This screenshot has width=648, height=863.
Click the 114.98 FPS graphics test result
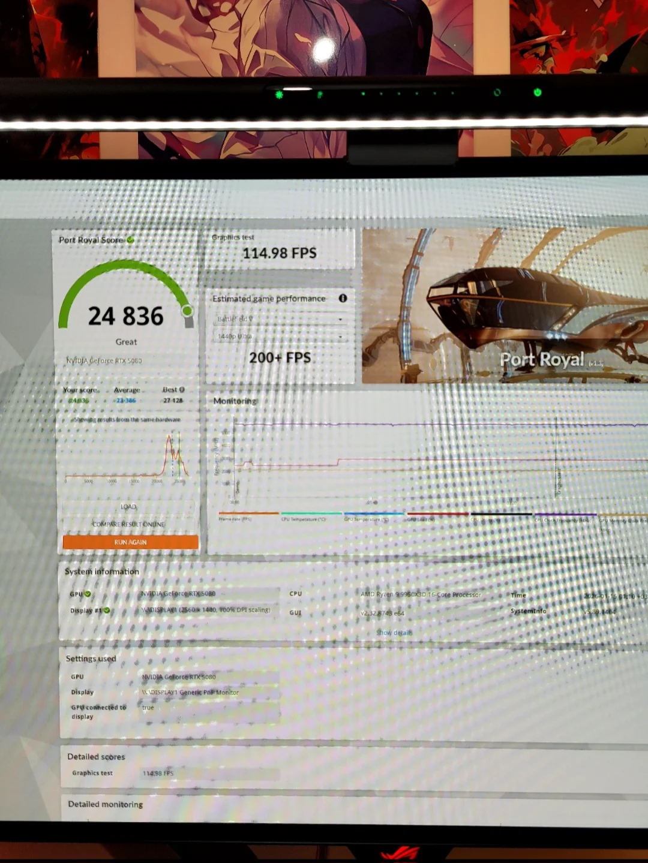pos(280,253)
